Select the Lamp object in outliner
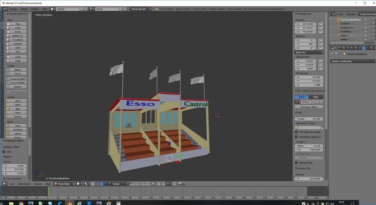Viewport: 376px width, 205px height. tap(343, 35)
